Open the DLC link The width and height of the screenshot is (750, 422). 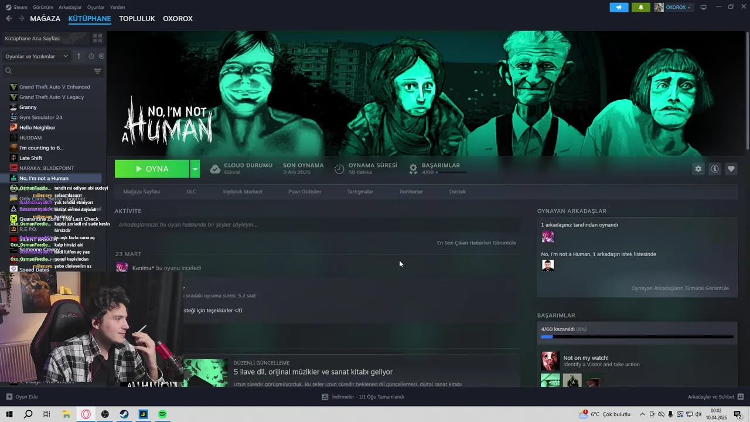(191, 192)
